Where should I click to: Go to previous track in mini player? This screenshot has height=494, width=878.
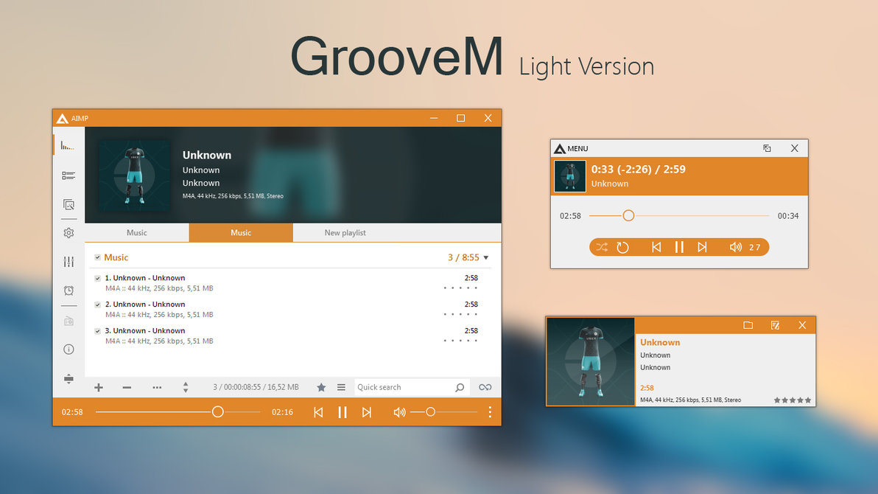(656, 247)
